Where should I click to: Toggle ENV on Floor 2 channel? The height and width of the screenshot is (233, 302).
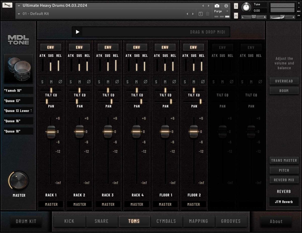193,47
